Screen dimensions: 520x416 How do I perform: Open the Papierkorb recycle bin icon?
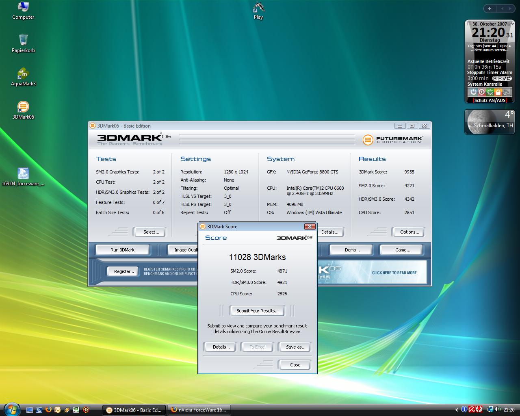[23, 43]
